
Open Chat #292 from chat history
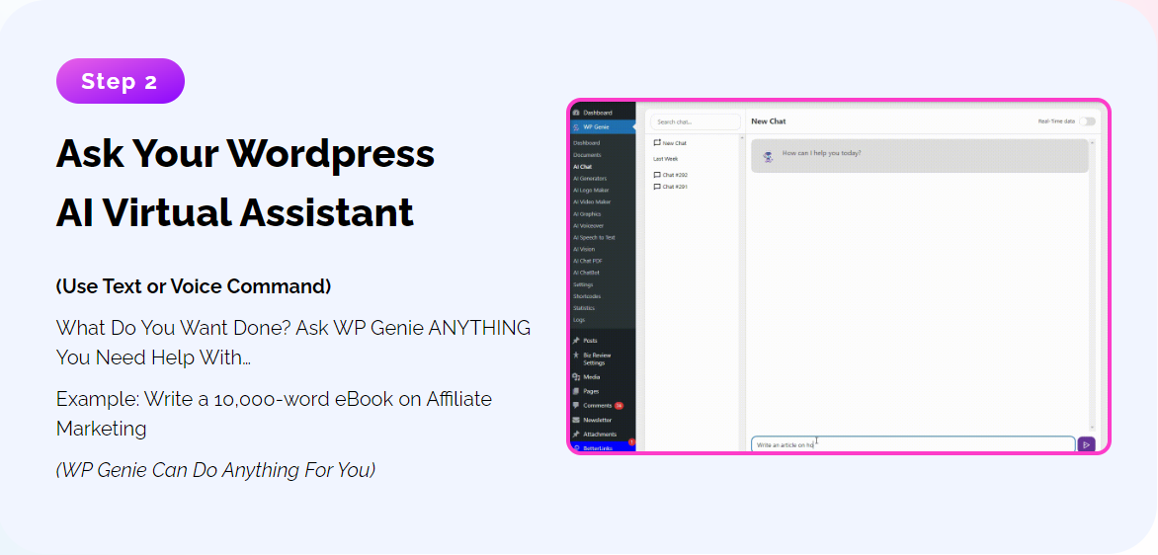point(675,175)
